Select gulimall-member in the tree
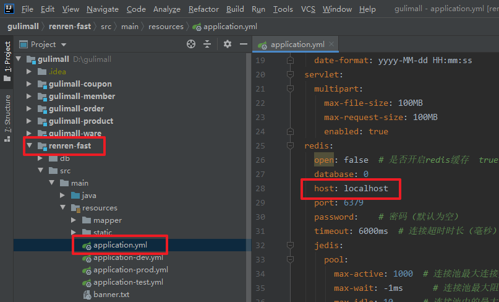The height and width of the screenshot is (302, 499). [82, 96]
